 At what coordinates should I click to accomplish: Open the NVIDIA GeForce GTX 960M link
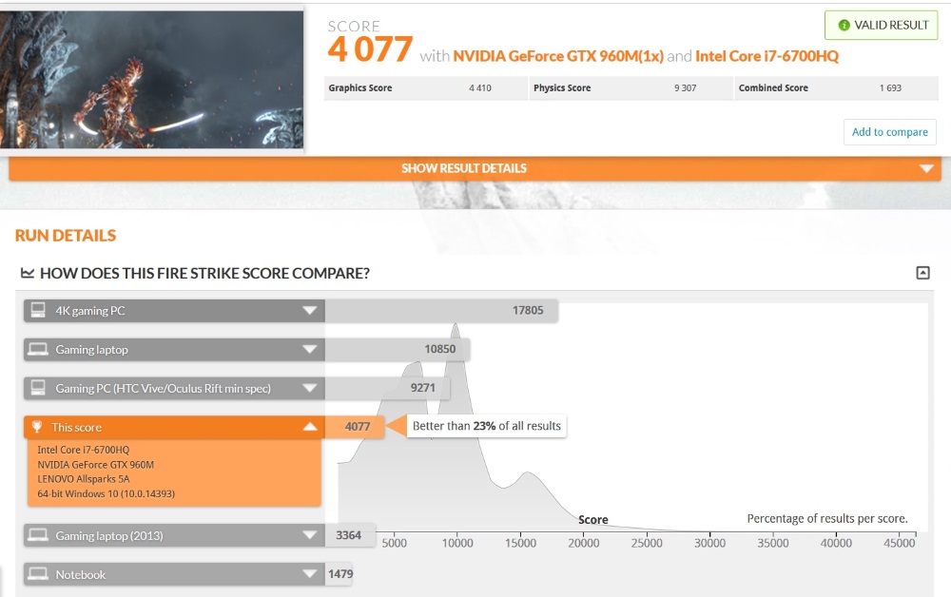[557, 56]
